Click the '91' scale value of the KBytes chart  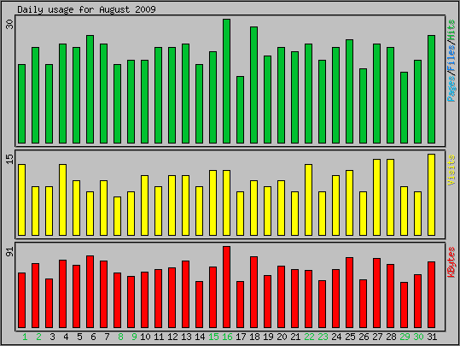pyautogui.click(x=9, y=252)
